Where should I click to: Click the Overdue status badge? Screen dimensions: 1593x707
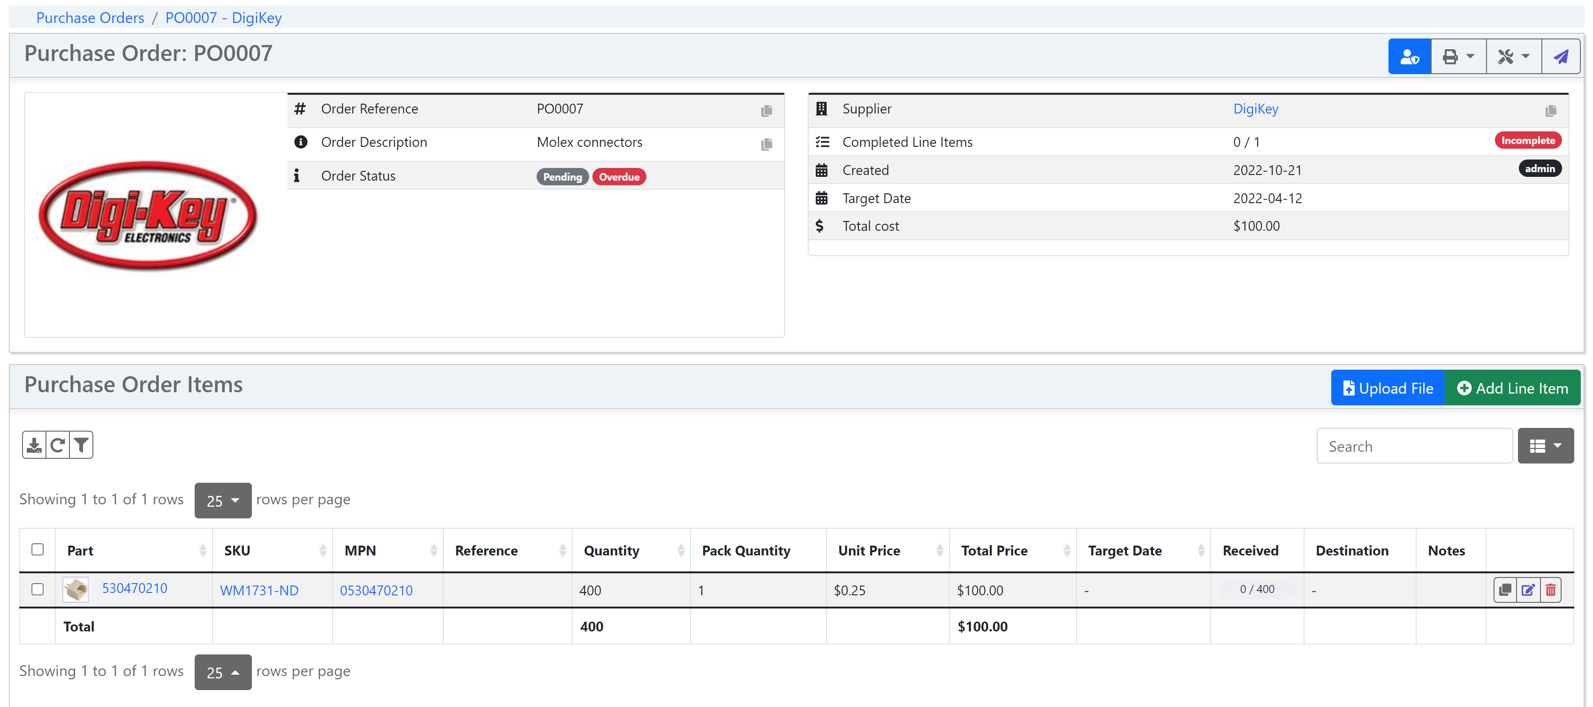tap(619, 177)
